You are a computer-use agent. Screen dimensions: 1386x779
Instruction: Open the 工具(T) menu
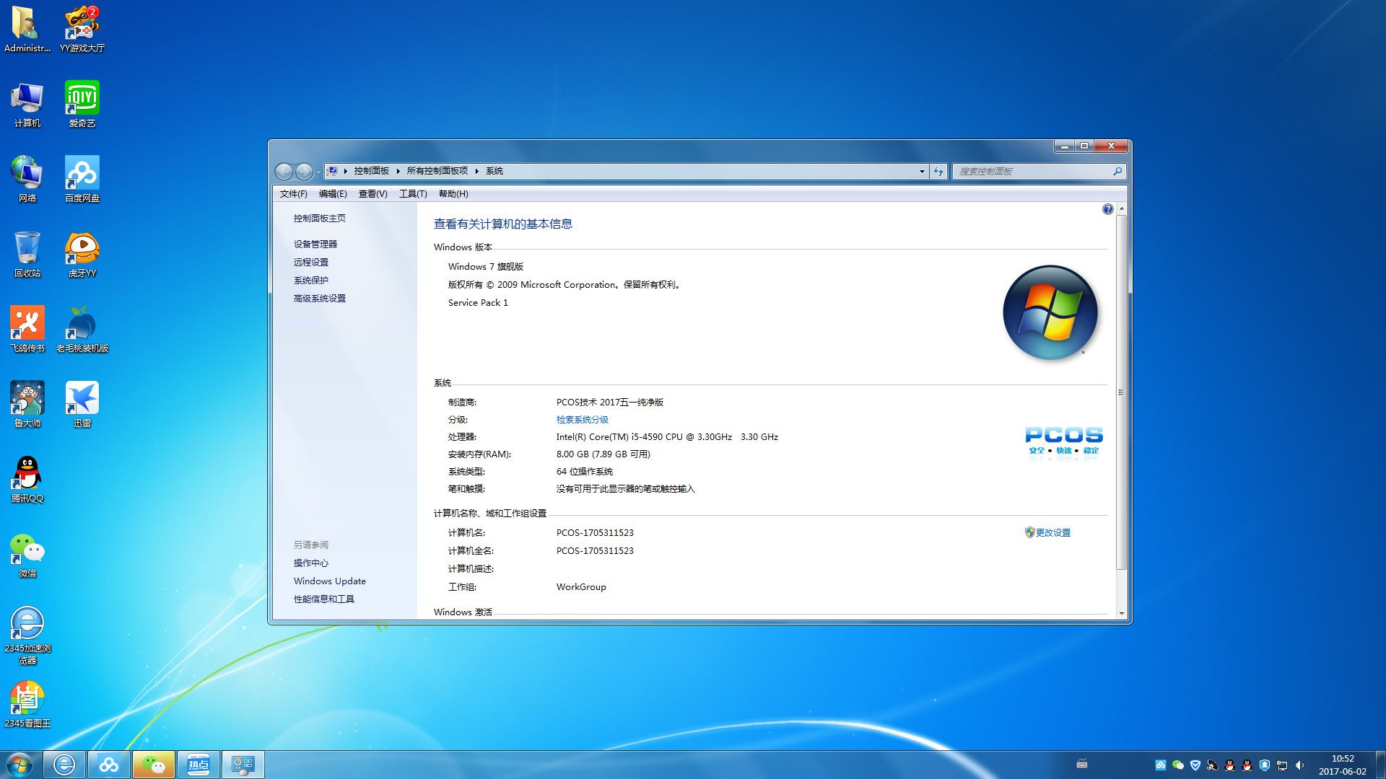click(413, 194)
